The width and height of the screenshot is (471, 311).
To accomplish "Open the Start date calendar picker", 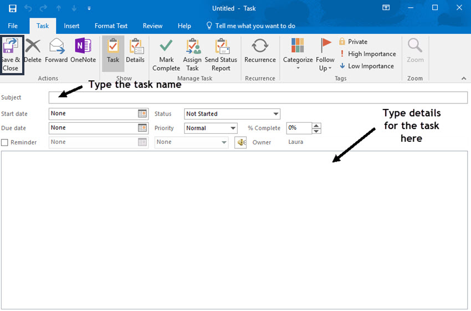I will click(x=142, y=113).
